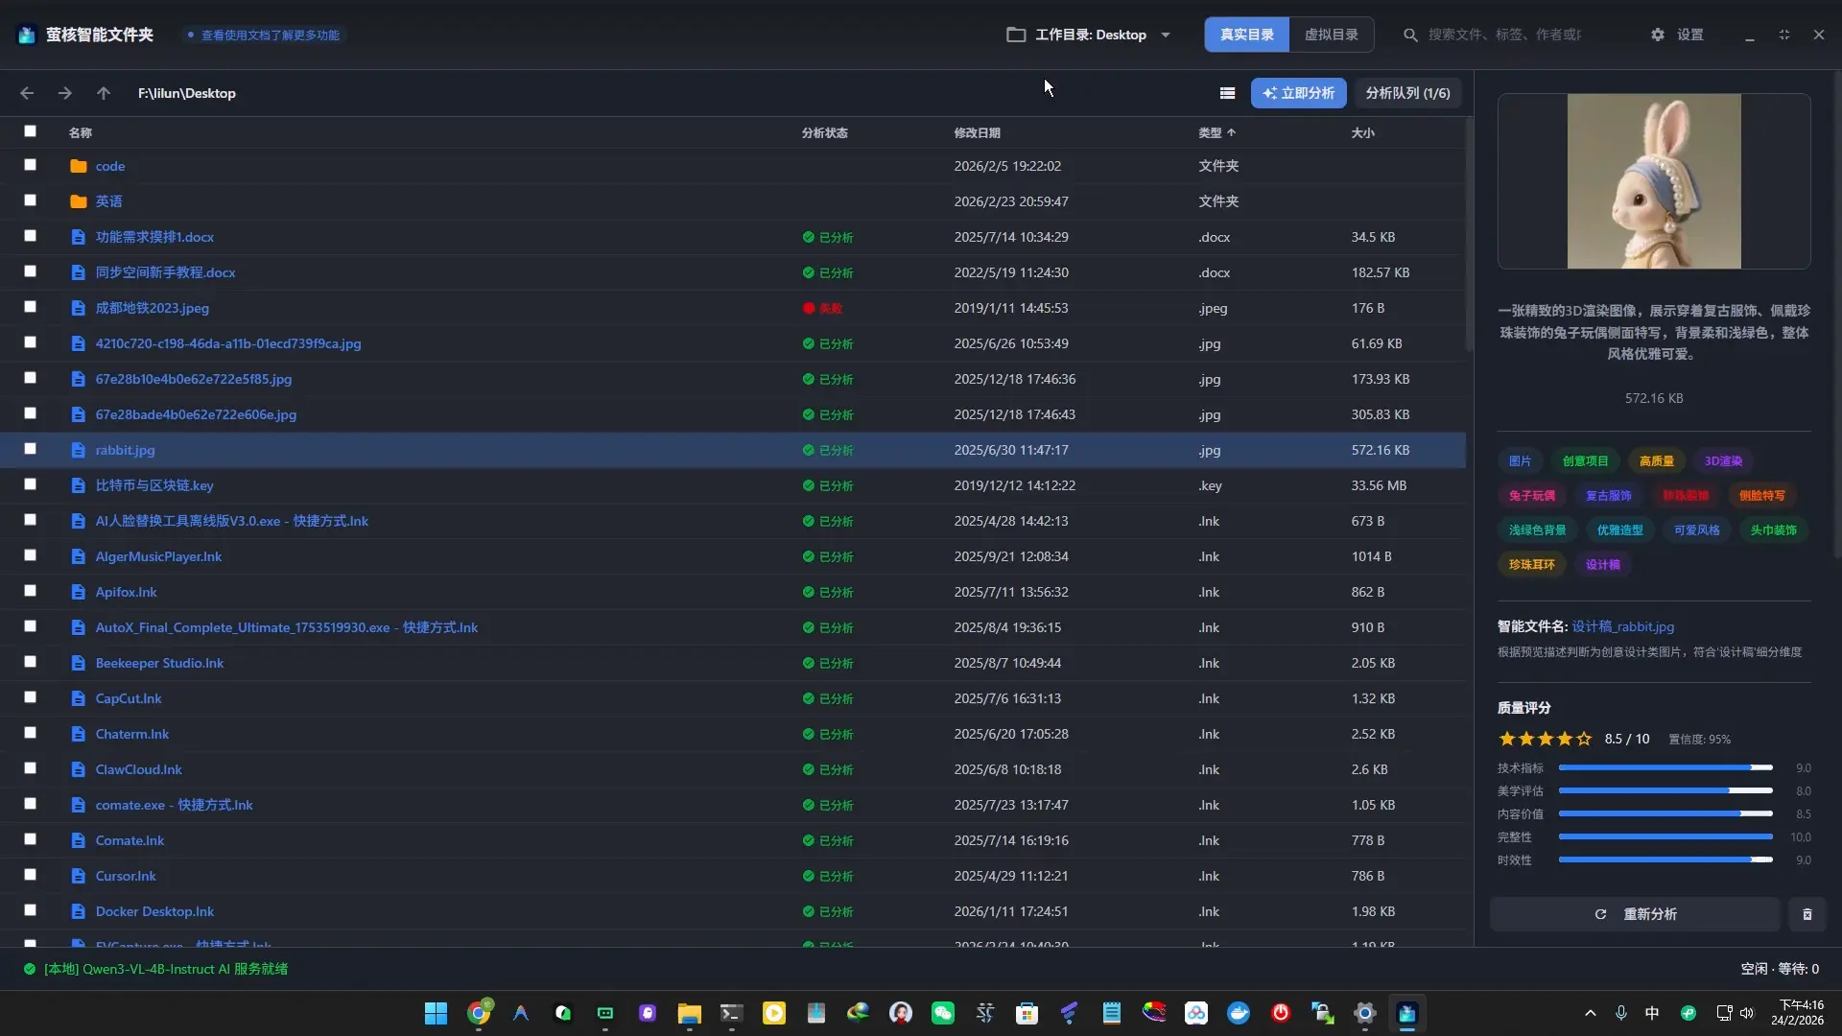Click the 技术指标 score bar
This screenshot has height=1036, width=1842.
[1665, 768]
